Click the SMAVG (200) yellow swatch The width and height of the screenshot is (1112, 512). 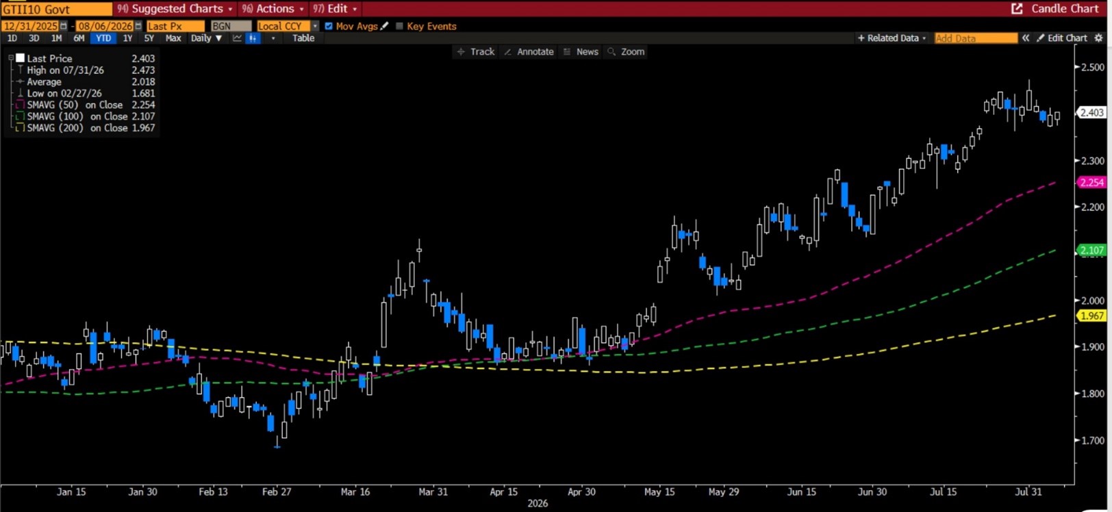(x=20, y=128)
